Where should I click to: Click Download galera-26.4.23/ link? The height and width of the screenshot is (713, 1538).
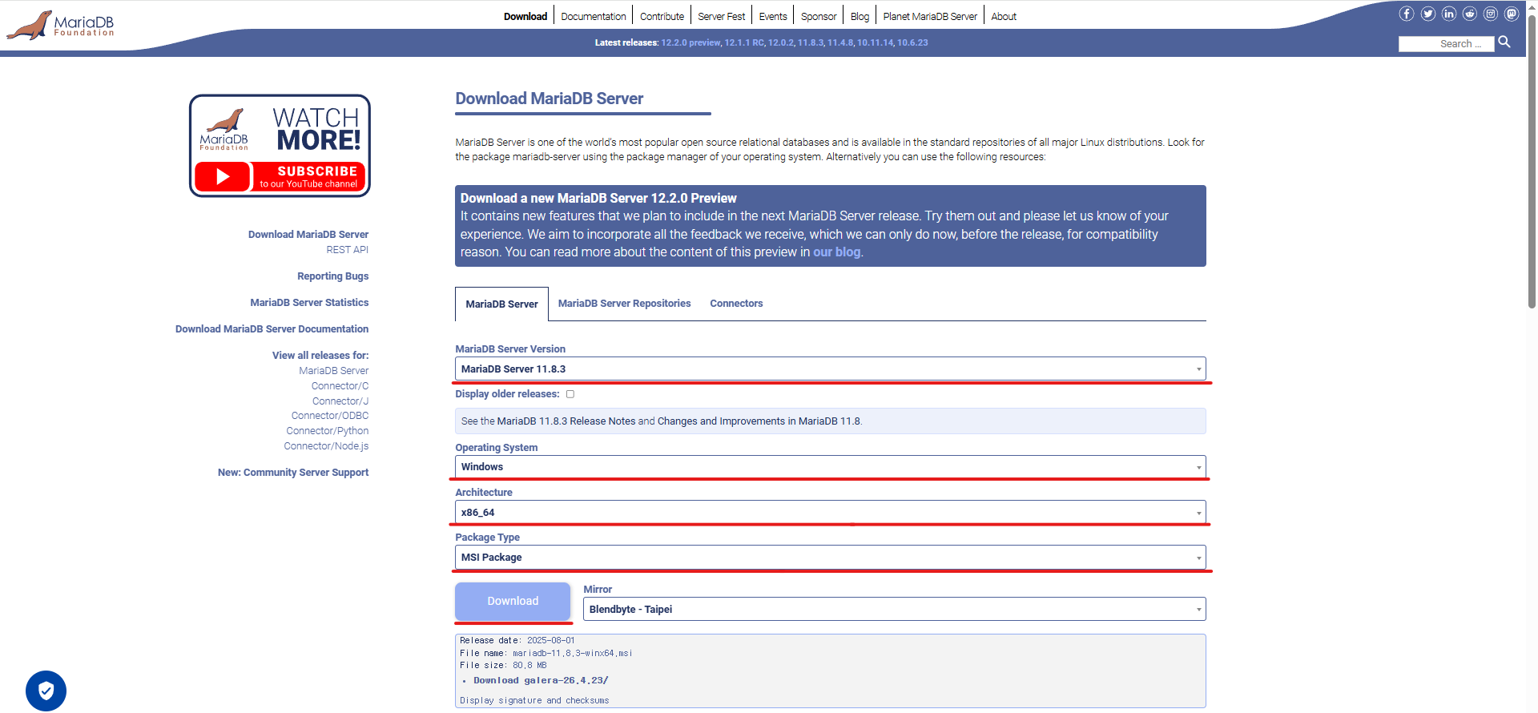[x=541, y=681]
